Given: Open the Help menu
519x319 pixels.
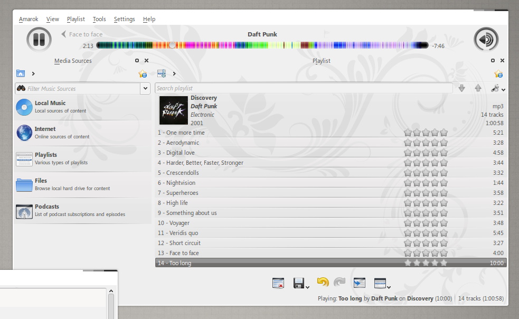Looking at the screenshot, I should [x=149, y=19].
